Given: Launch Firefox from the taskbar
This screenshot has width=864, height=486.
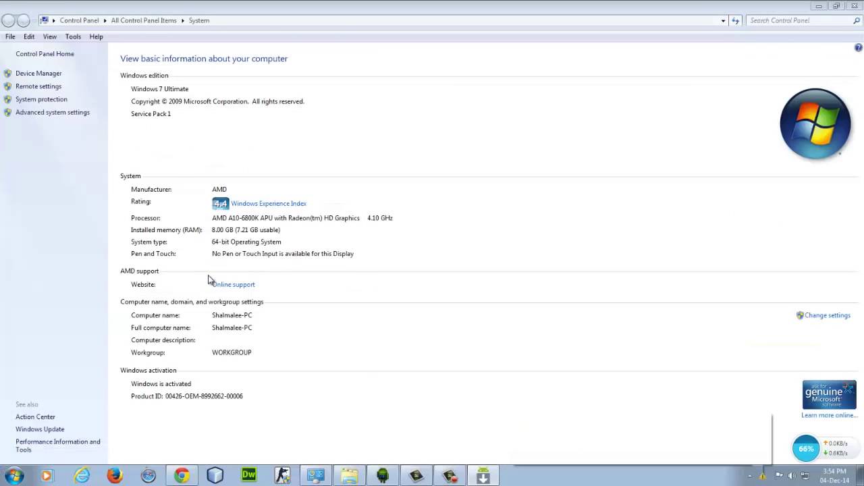Looking at the screenshot, I should click(x=115, y=476).
